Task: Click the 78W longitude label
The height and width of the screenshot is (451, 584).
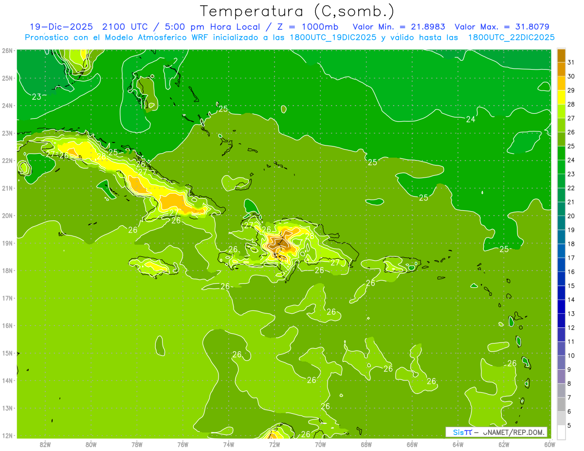Action: (x=137, y=444)
